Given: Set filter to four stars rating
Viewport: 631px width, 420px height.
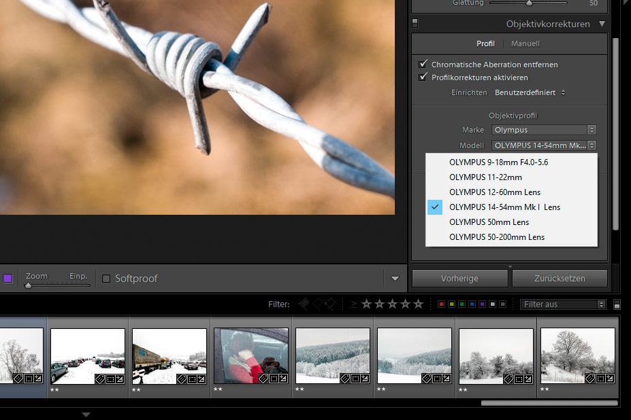Looking at the screenshot, I should pos(405,304).
